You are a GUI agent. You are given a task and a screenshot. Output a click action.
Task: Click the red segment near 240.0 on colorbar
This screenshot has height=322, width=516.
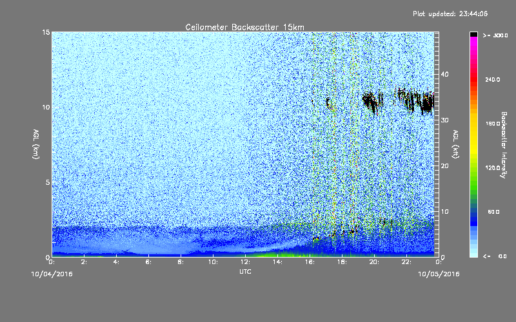473,79
